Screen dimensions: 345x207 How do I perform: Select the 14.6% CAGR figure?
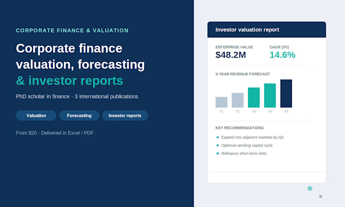[x=282, y=55]
